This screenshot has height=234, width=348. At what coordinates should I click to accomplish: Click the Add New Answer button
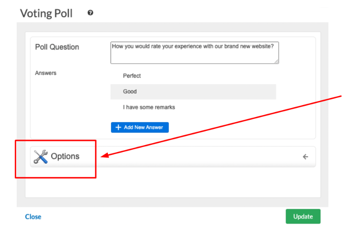[x=140, y=127]
